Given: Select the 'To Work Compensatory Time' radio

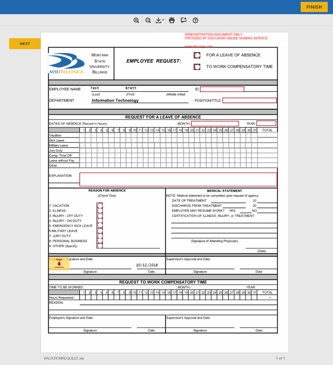Looking at the screenshot, I should click(x=197, y=67).
